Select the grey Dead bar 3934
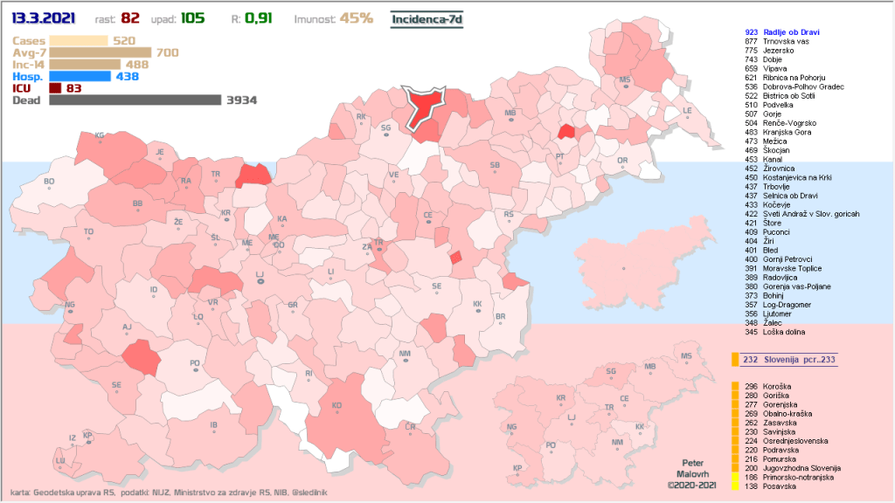895x503 pixels. pos(135,100)
